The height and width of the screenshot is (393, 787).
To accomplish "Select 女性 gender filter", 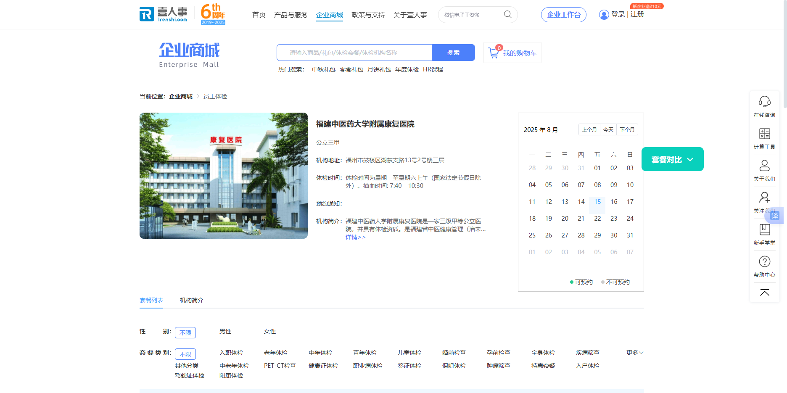I will point(270,331).
